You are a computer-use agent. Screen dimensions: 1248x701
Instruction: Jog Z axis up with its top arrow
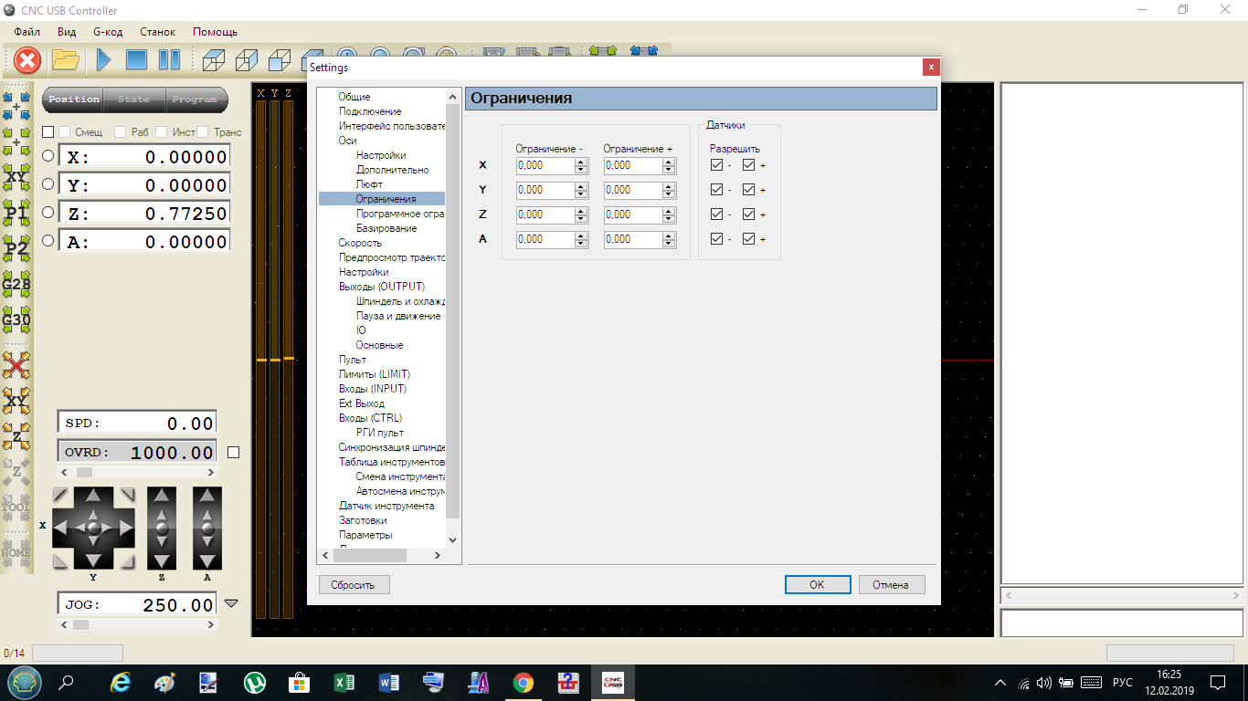162,497
